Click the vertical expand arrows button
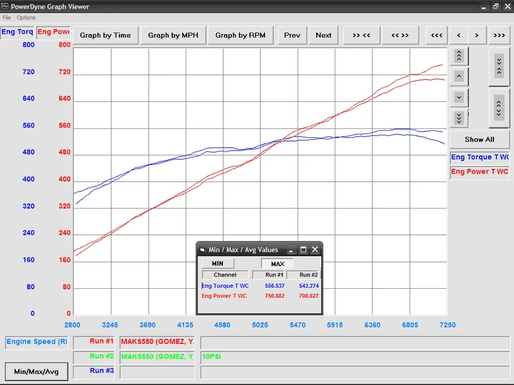Viewport: 514px width, 385px height. pyautogui.click(x=499, y=108)
